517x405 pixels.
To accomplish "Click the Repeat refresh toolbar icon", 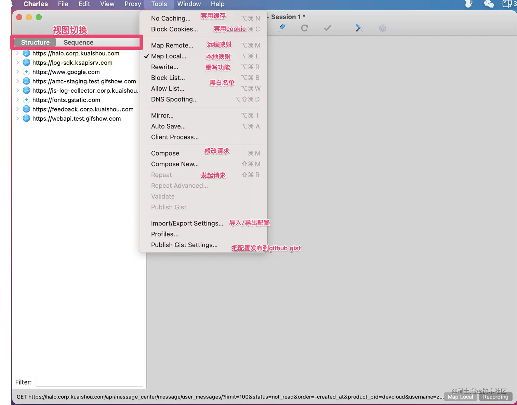I will coord(304,28).
